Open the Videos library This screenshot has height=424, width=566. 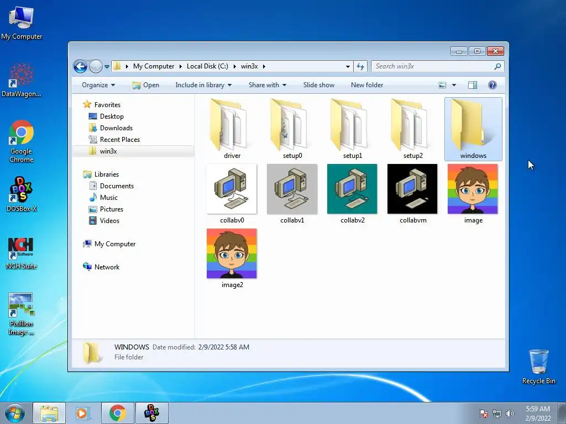tap(104, 221)
